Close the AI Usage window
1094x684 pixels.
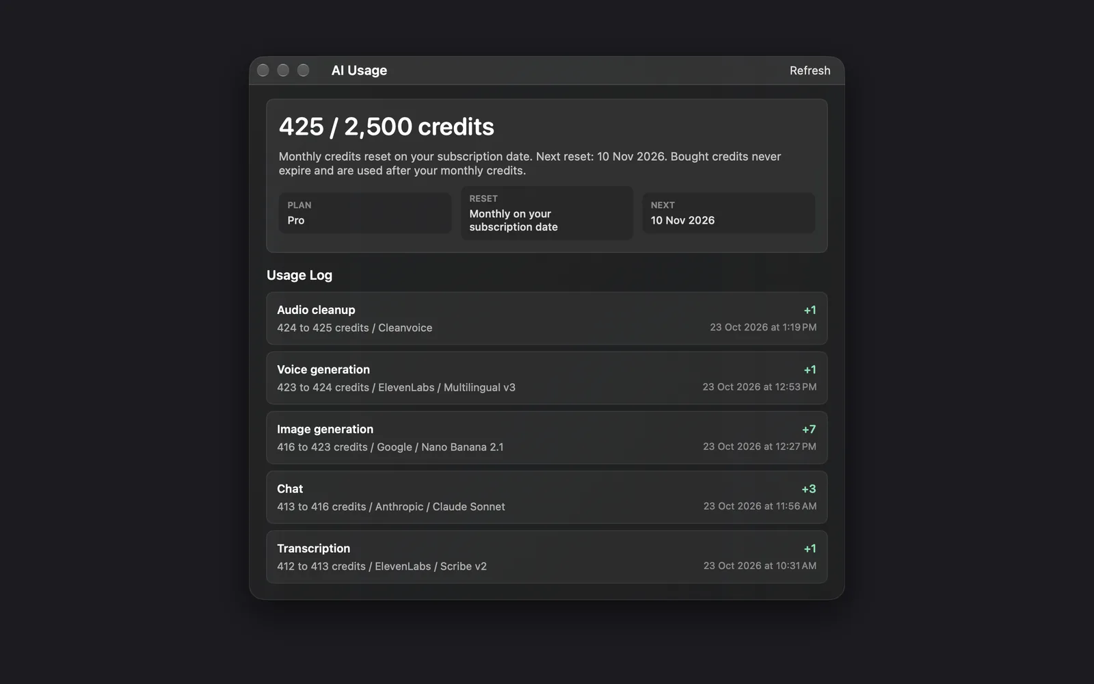(263, 70)
